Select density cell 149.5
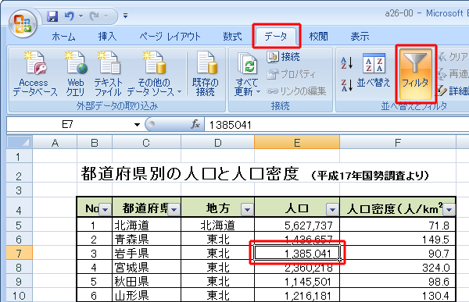469x302 pixels. click(398, 240)
